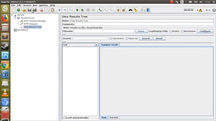
Task: Click the warning triangle log indicator
Action: coord(200,10)
